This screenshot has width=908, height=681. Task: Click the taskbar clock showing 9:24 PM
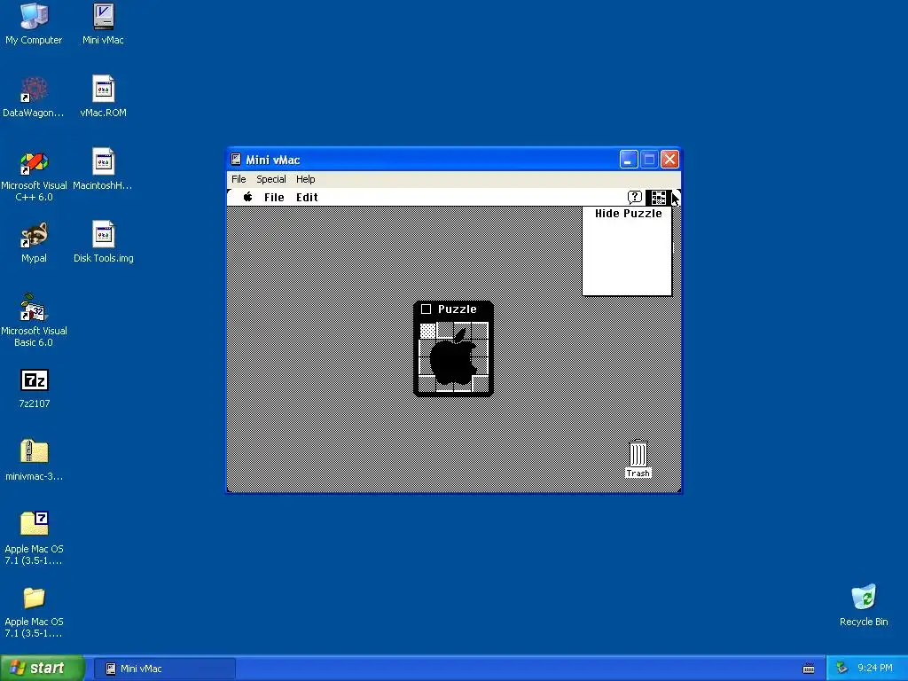pyautogui.click(x=874, y=669)
